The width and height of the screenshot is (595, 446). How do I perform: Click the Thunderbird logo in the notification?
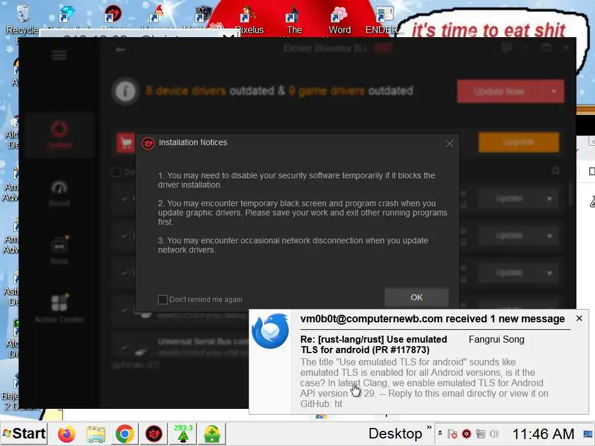(x=270, y=330)
